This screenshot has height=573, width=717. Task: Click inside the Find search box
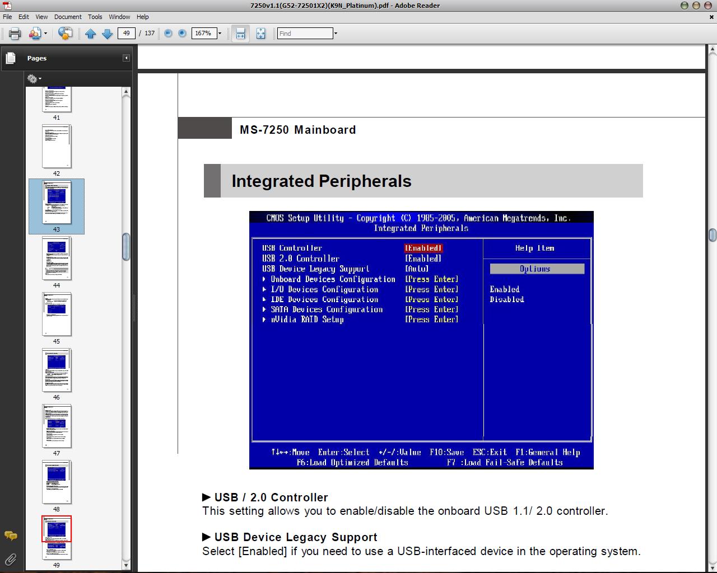(x=305, y=34)
